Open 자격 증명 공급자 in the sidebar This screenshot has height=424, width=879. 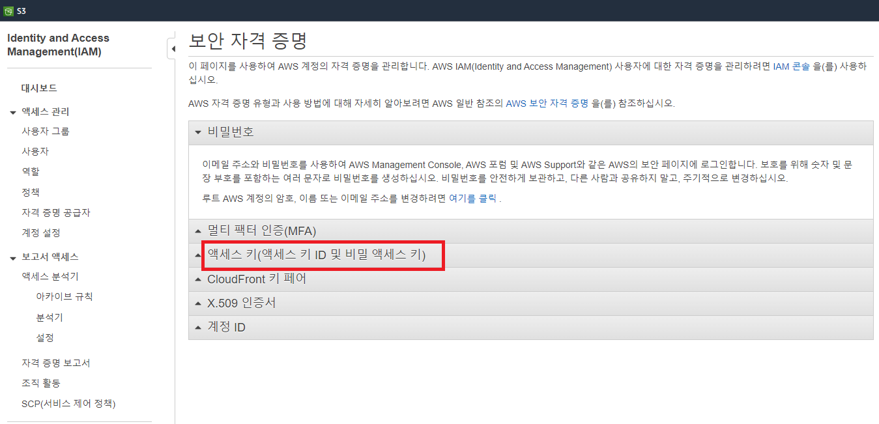pyautogui.click(x=56, y=213)
